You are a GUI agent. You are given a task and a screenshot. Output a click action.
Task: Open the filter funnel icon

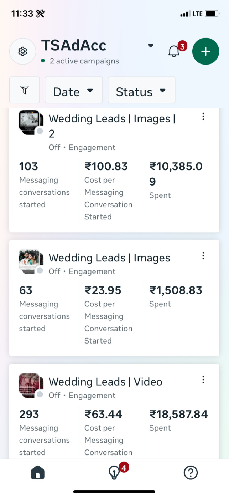[24, 90]
